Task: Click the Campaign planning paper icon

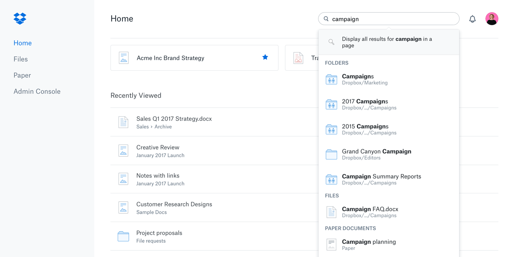Action: click(331, 244)
